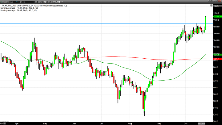Click the Jun label on time axis

[x=74, y=123]
